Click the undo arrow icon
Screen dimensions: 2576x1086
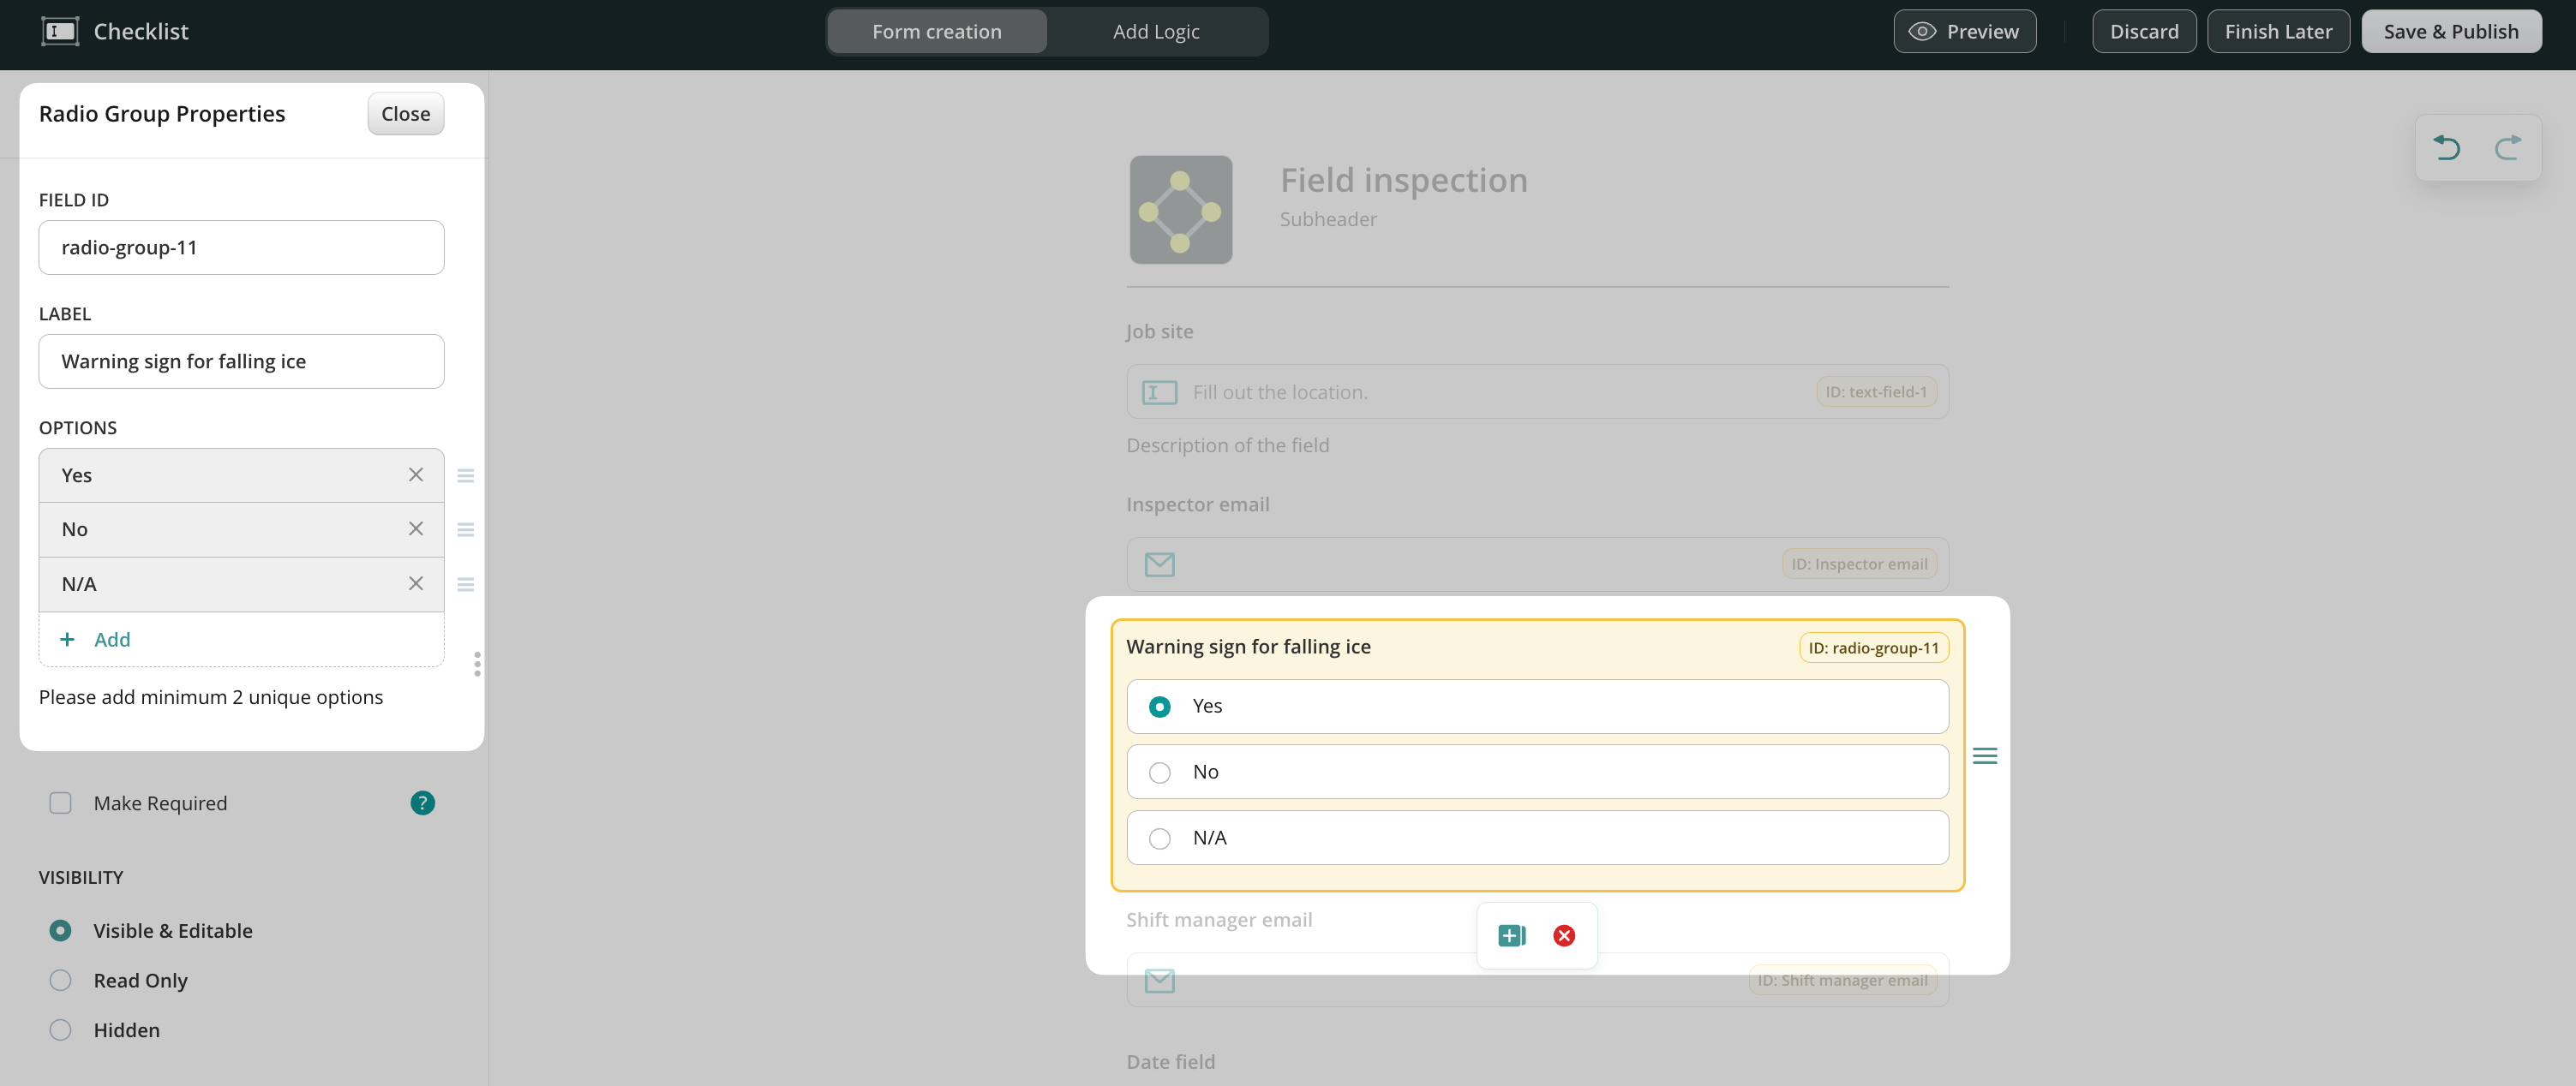pyautogui.click(x=2446, y=148)
